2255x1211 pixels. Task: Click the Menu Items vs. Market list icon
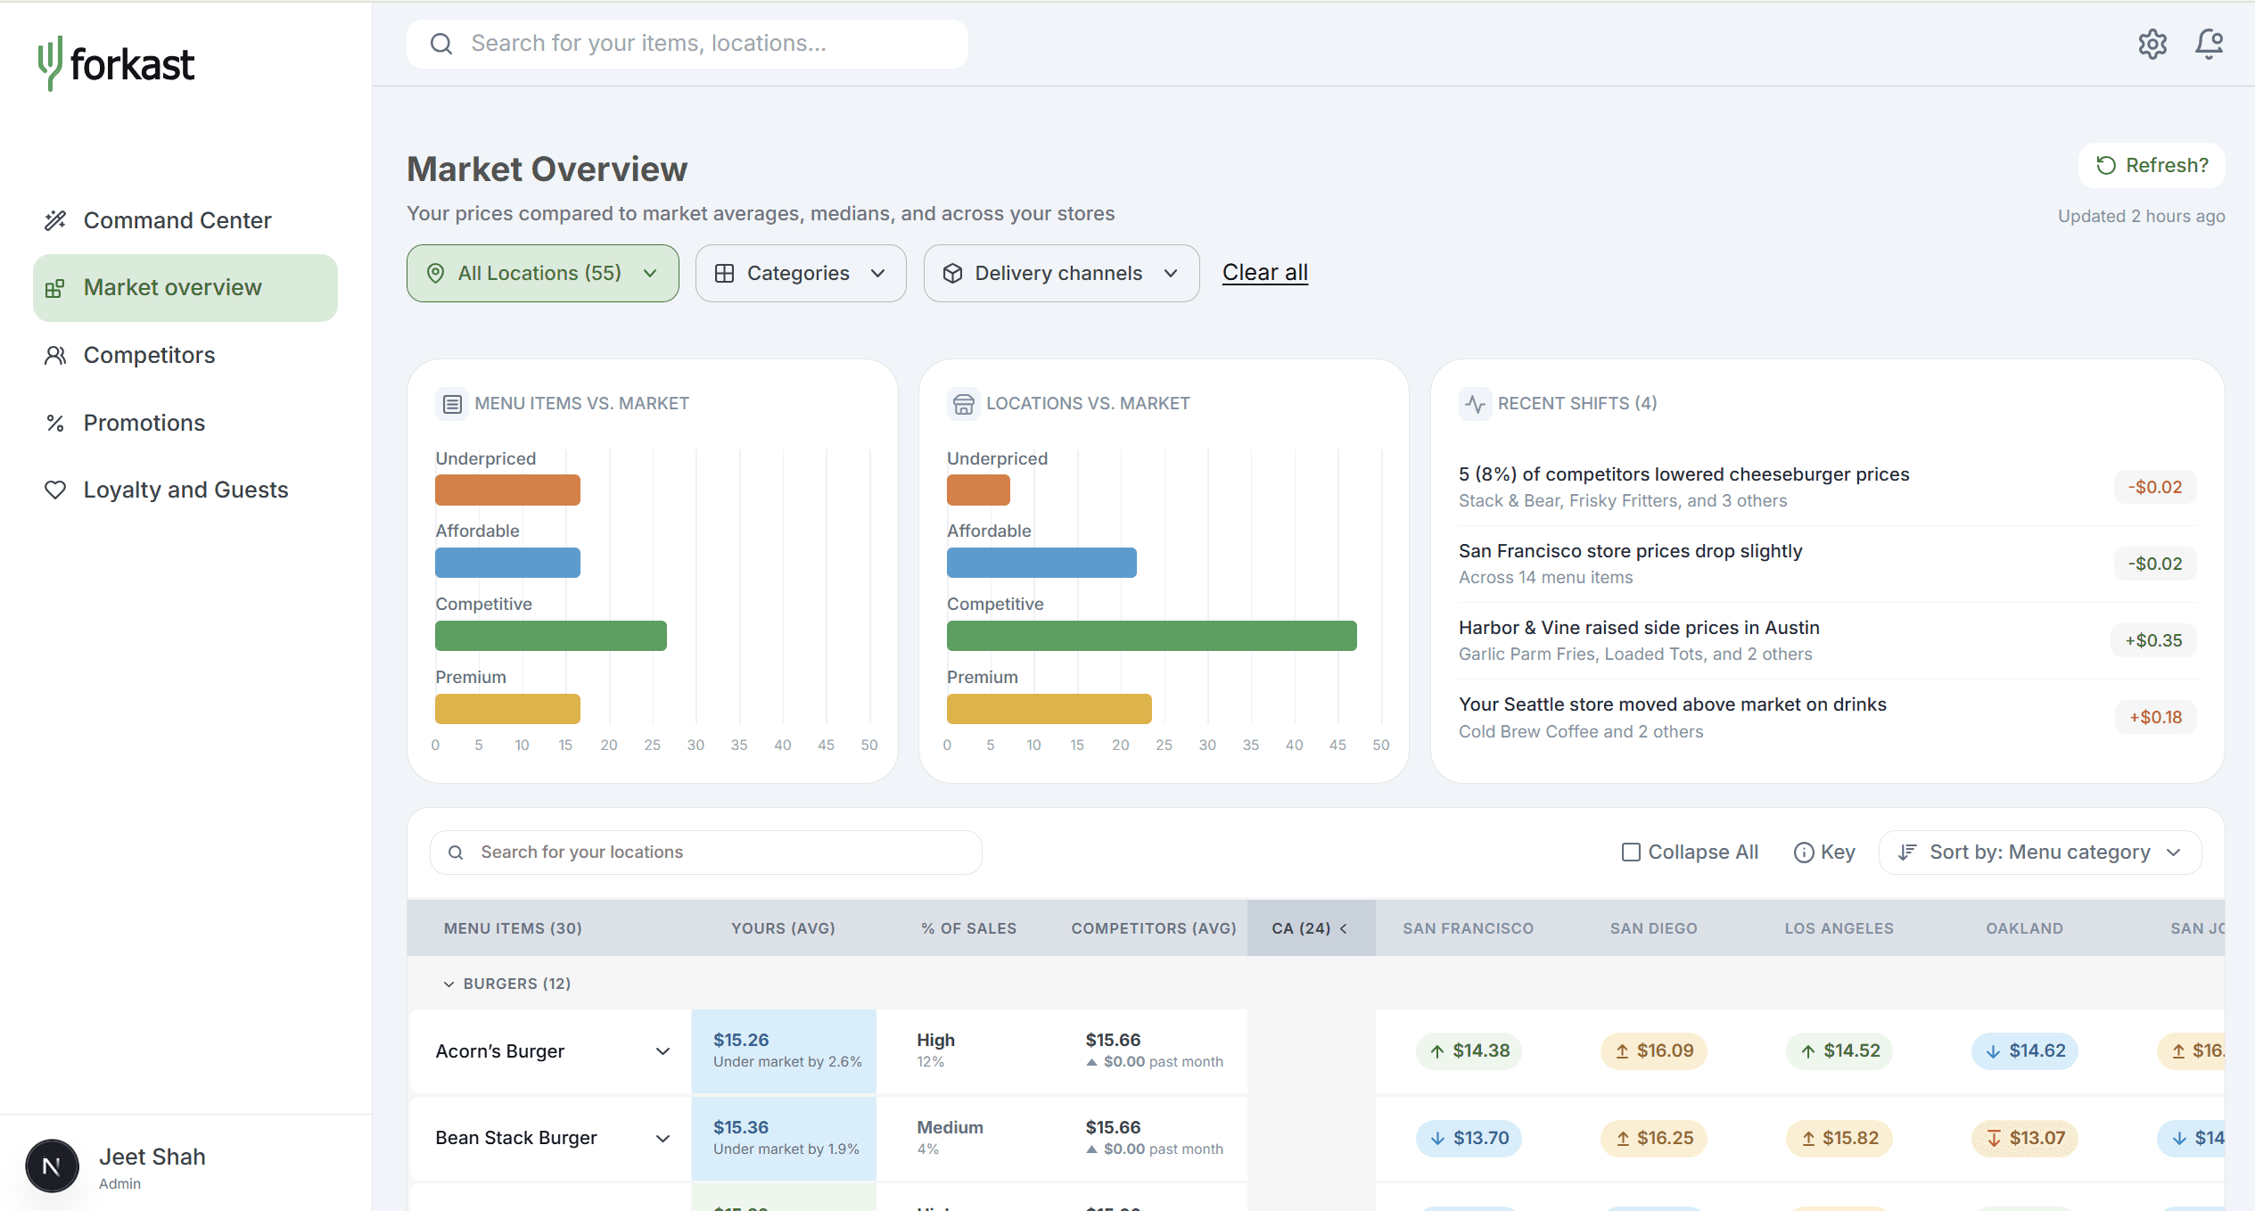[x=452, y=404]
